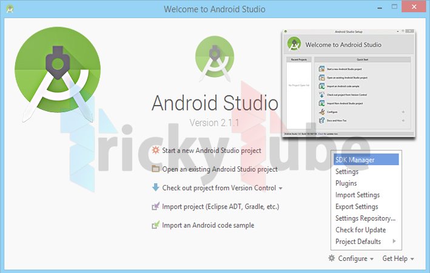Minimize the Welcome to Android Studio window

point(380,8)
